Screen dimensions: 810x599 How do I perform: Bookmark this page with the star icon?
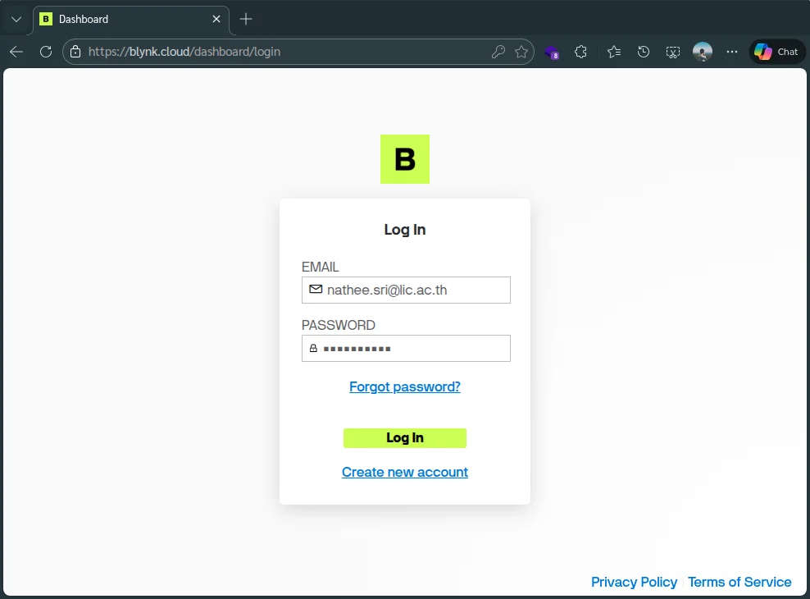click(521, 52)
